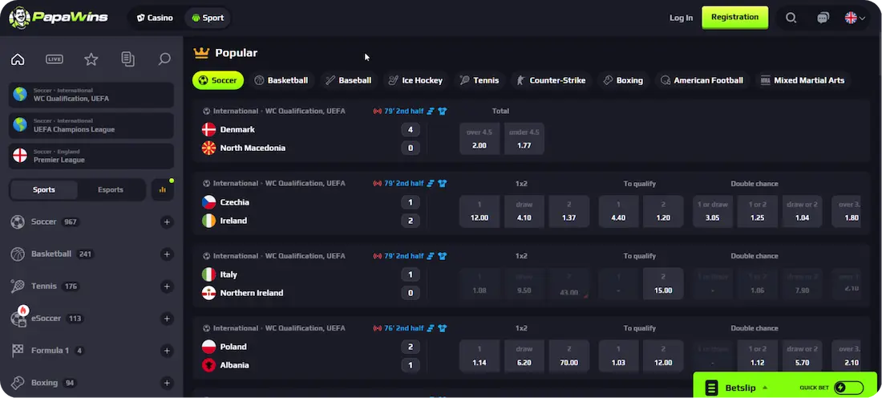Open the bet history document icon

pos(127,59)
